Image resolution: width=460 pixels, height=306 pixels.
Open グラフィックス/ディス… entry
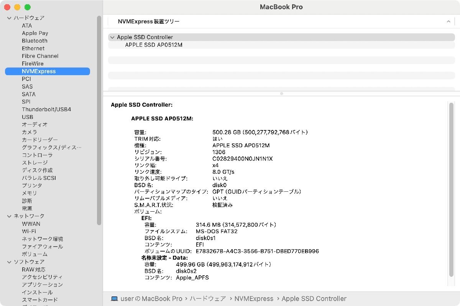coord(51,147)
